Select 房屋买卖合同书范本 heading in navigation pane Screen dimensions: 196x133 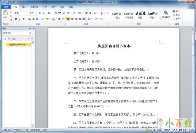(x=18, y=45)
